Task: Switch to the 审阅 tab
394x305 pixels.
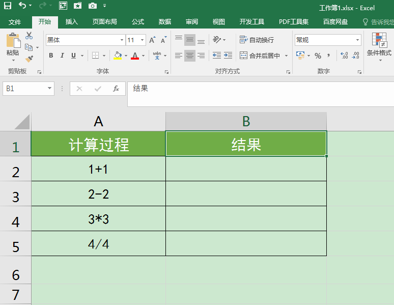Action: (192, 22)
